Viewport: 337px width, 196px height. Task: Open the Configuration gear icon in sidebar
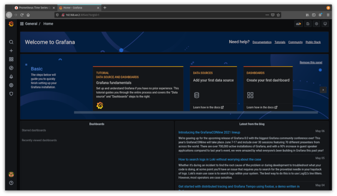(x=11, y=85)
